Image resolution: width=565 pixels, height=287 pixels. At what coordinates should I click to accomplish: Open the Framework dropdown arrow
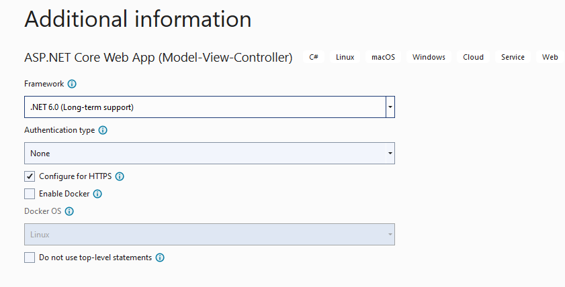click(390, 107)
